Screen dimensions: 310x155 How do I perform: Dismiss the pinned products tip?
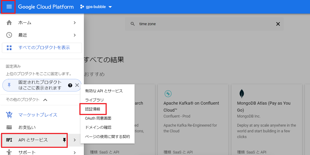[x=77, y=85]
